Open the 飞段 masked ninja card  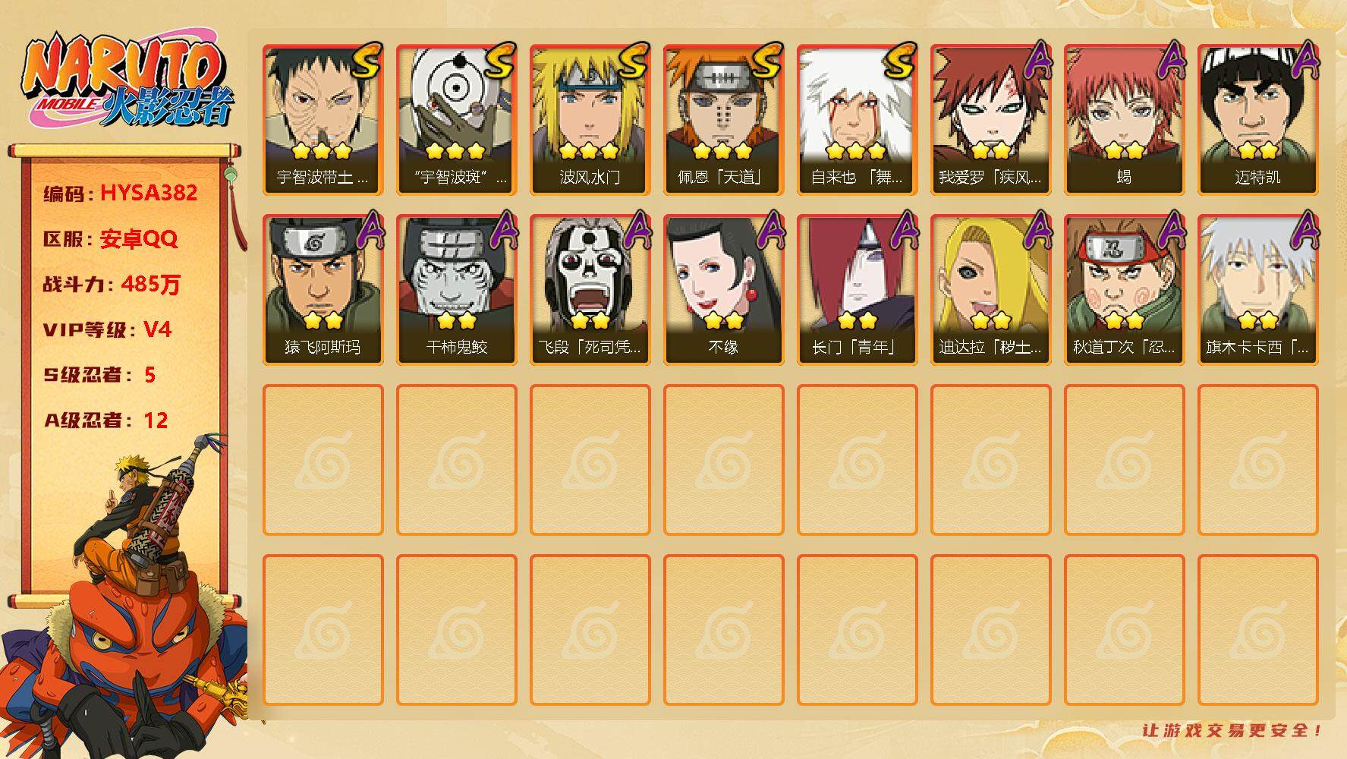pos(590,289)
